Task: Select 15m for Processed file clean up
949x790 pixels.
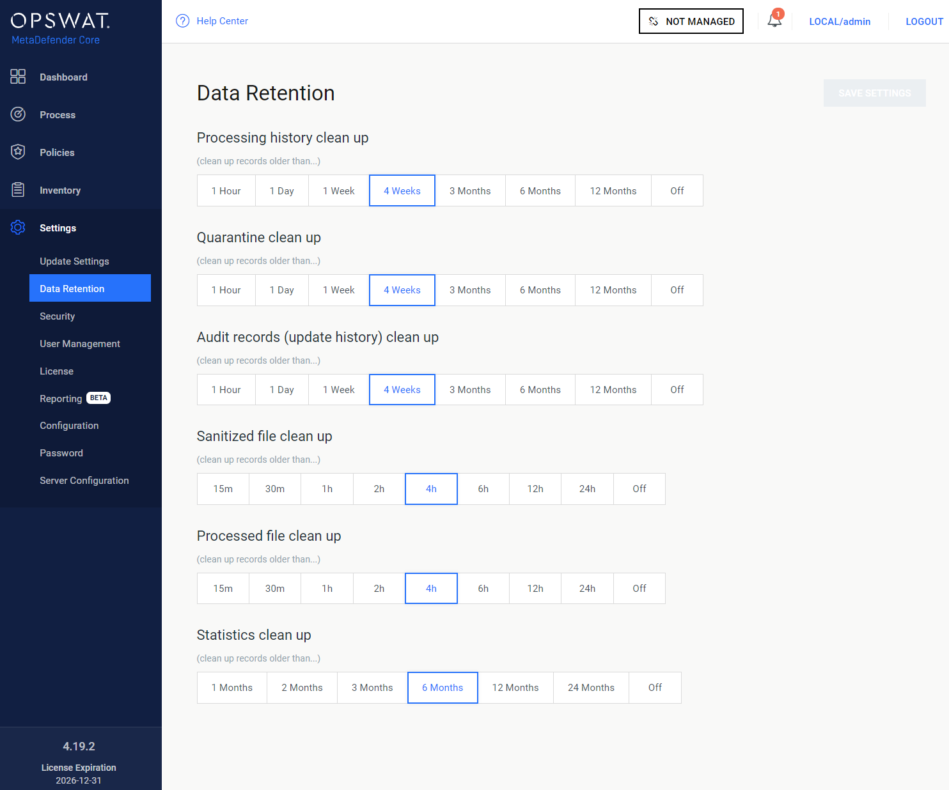Action: [223, 589]
